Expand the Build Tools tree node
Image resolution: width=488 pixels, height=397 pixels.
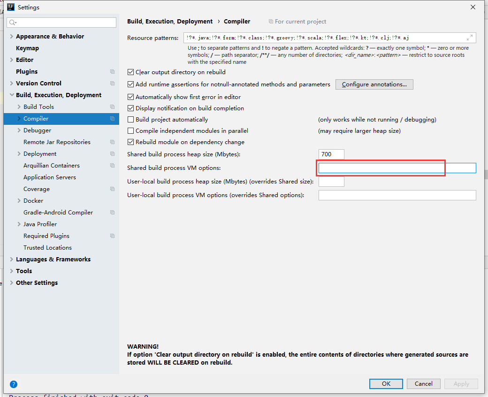[19, 107]
